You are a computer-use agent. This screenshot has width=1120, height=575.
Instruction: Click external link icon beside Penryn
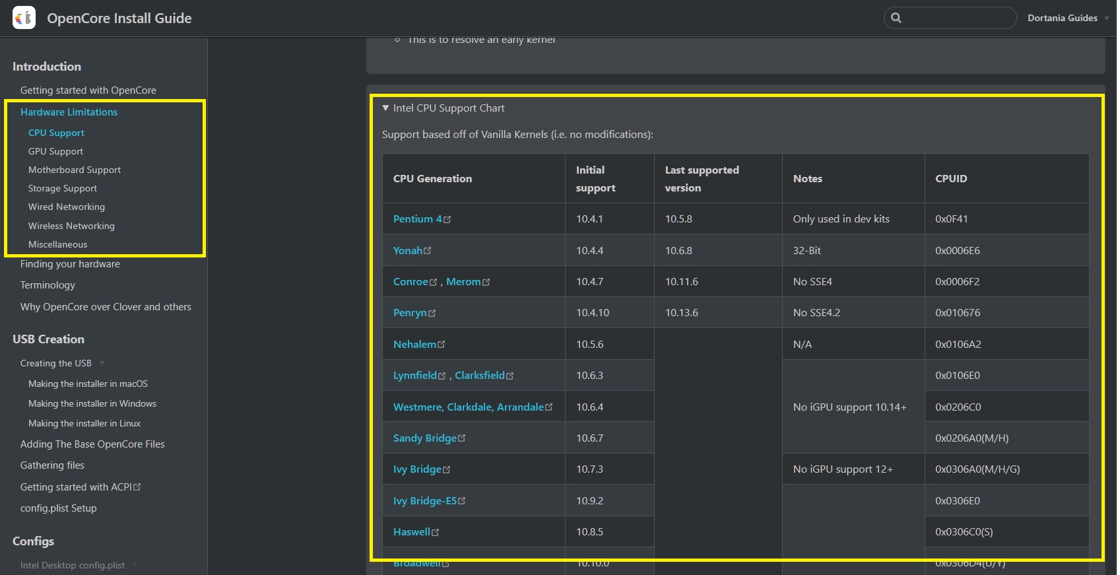[432, 313]
